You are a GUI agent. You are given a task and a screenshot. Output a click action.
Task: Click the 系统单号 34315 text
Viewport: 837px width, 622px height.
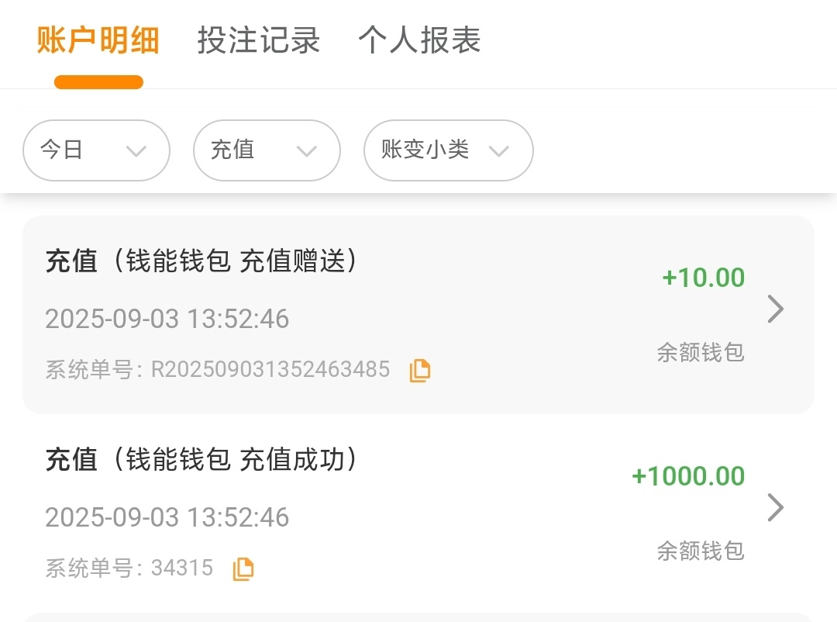[129, 568]
